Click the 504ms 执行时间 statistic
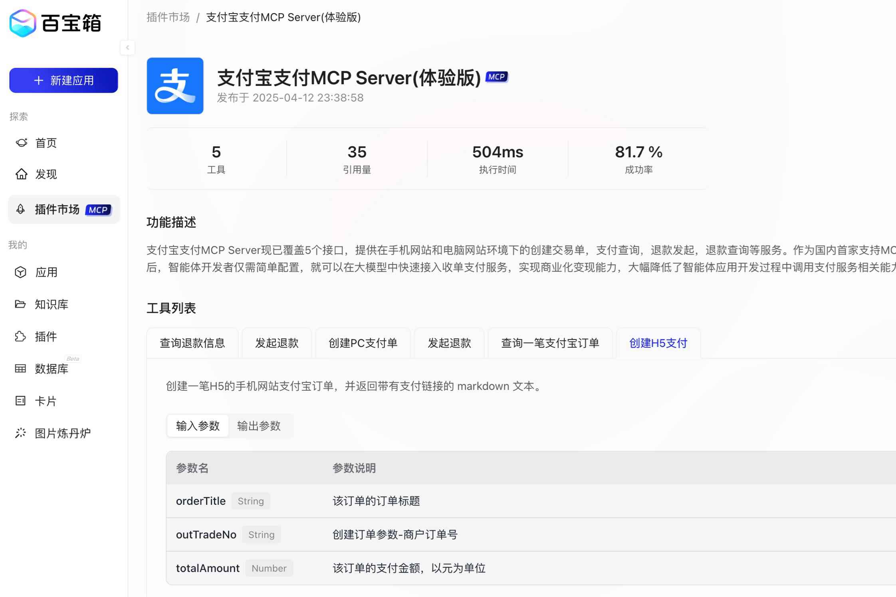This screenshot has width=896, height=597. pos(498,159)
